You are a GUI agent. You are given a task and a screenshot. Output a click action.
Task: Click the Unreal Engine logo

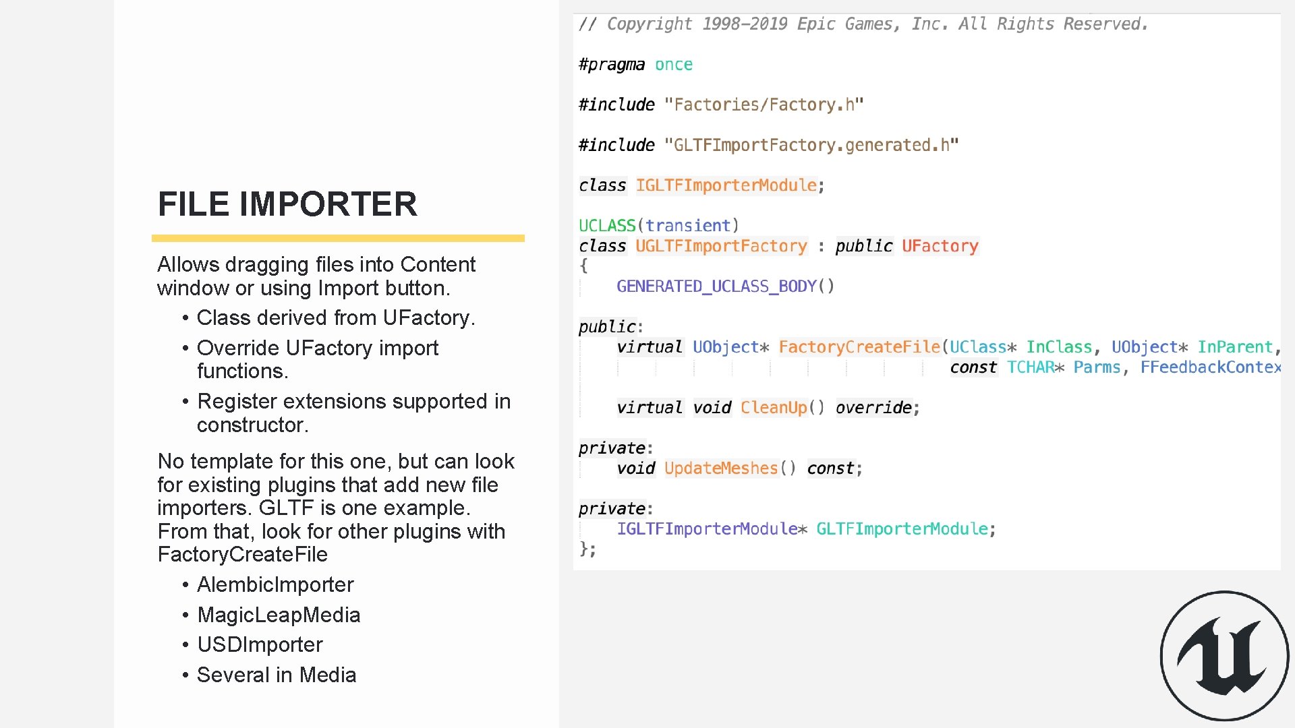1224,656
